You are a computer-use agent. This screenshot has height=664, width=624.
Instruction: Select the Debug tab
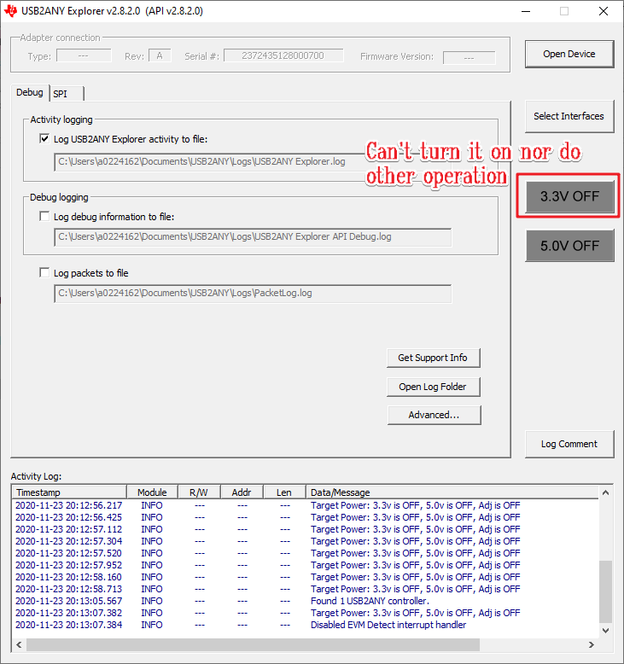[30, 92]
